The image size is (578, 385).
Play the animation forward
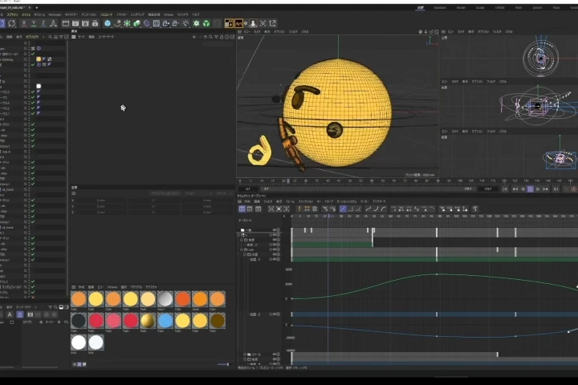(538, 189)
